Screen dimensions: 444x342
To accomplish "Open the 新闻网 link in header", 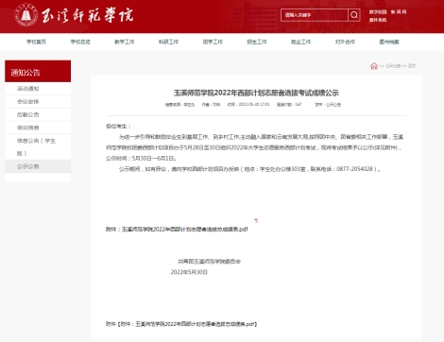I will pyautogui.click(x=399, y=12).
